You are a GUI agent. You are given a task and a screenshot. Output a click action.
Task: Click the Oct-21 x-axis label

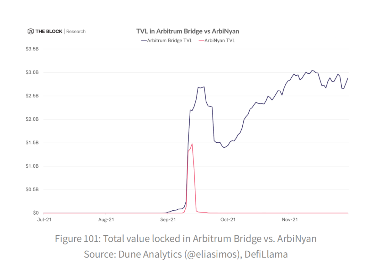(228, 219)
